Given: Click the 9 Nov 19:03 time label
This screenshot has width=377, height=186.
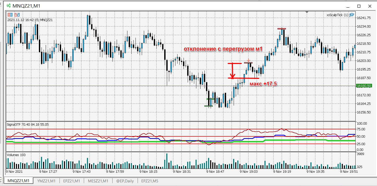Looking at the screenshot, I should [249, 172].
